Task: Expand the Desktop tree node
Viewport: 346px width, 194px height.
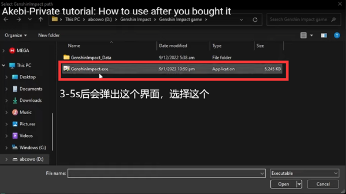Action: point(6,77)
